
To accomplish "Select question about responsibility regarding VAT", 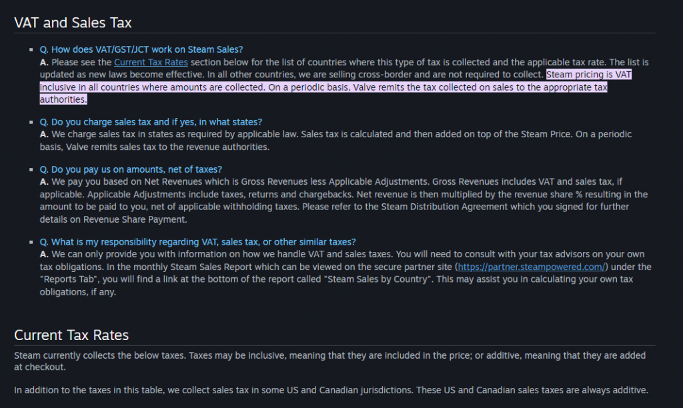I will point(197,242).
